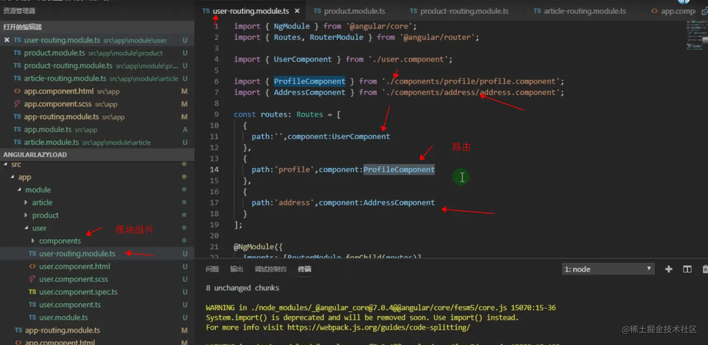Open article.module.ts from the open editors list
The width and height of the screenshot is (708, 345).
(x=97, y=142)
